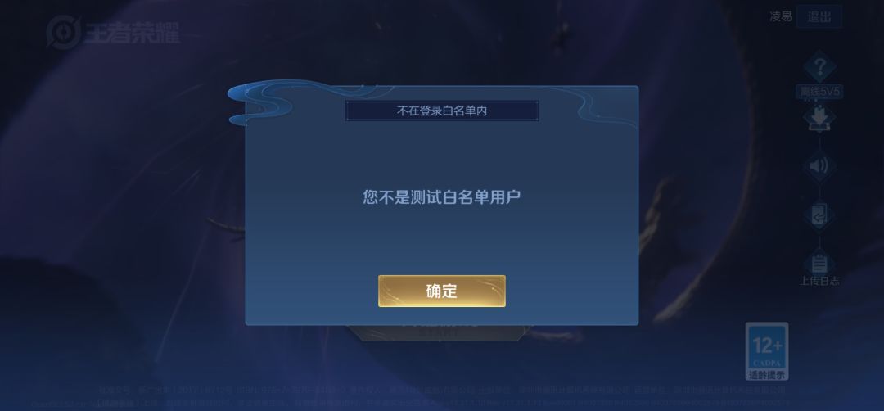
Task: Open the resource download icon
Action: 819,119
